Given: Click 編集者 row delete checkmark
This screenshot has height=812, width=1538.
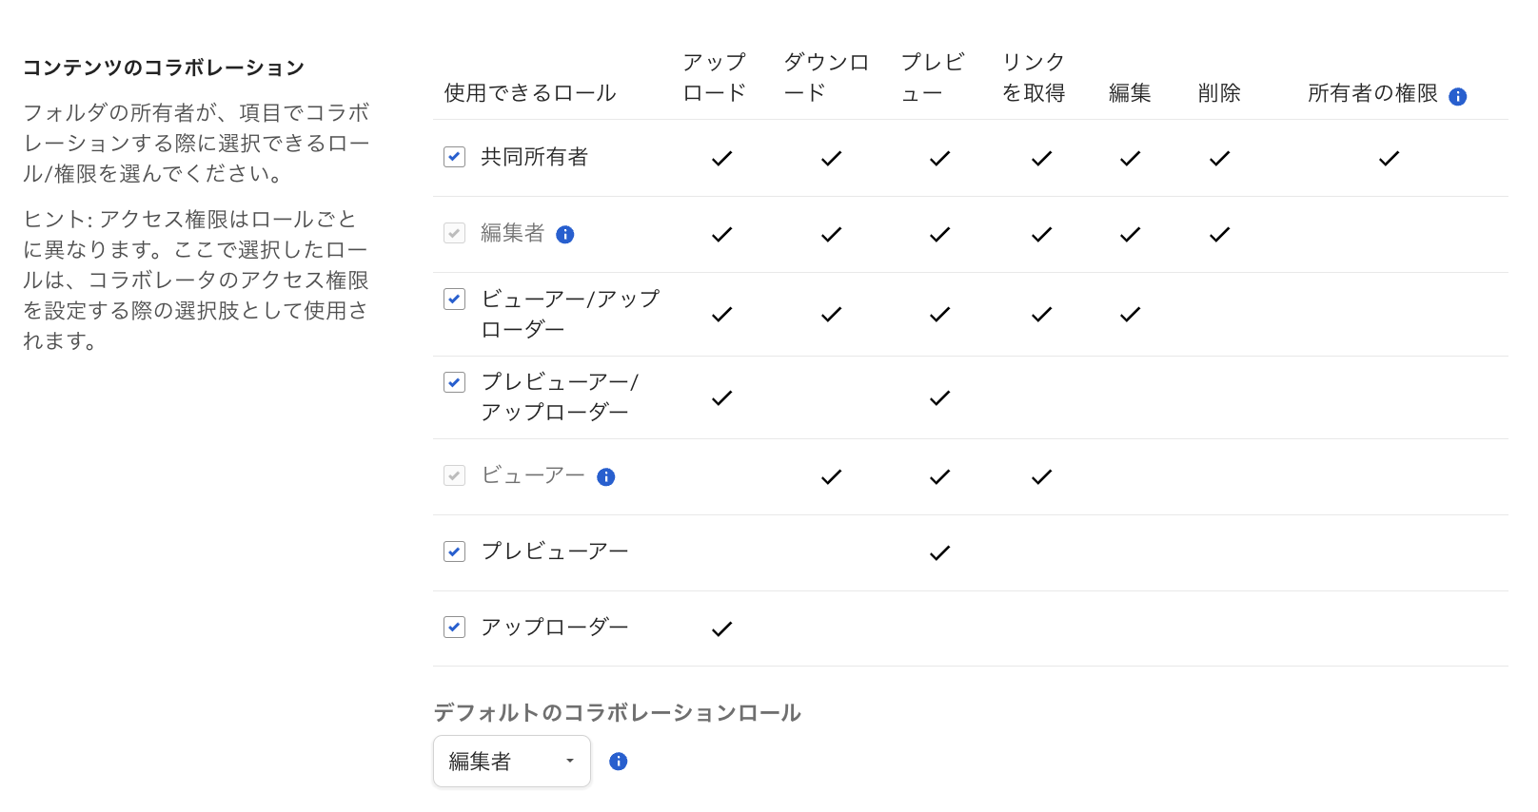Looking at the screenshot, I should tap(1220, 235).
